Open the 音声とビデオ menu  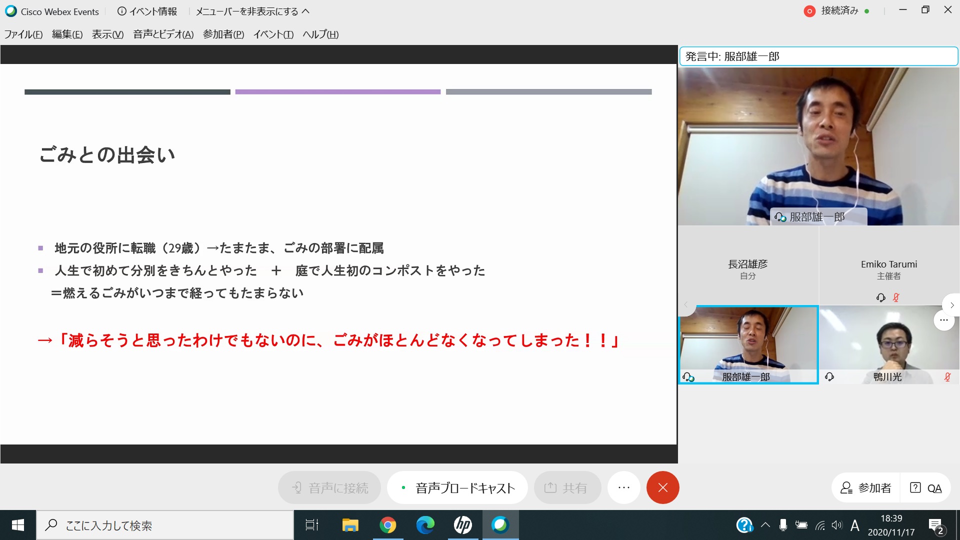163,34
